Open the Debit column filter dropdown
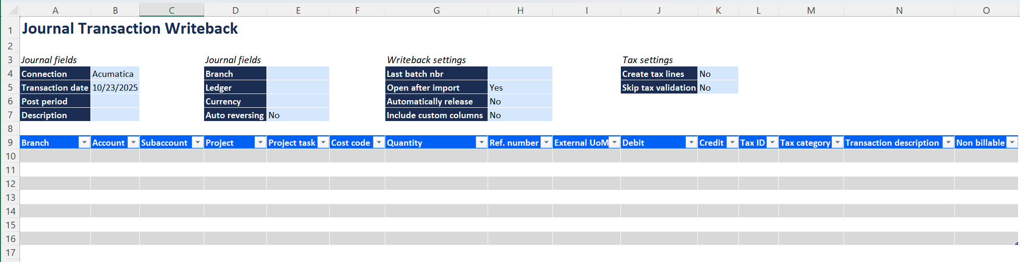Viewport: 1020px width, 262px height. coord(691,142)
